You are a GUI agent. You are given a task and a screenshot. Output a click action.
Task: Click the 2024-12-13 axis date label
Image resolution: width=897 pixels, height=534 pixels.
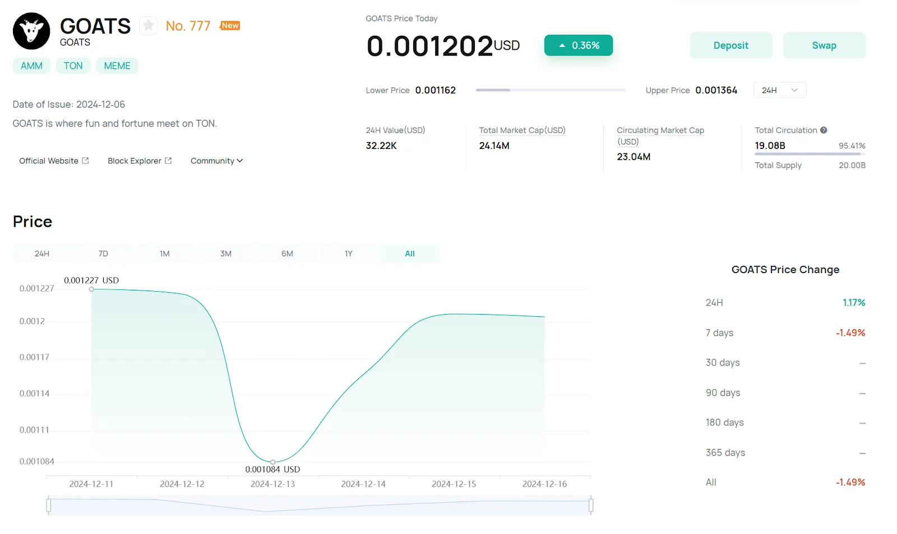pyautogui.click(x=272, y=484)
